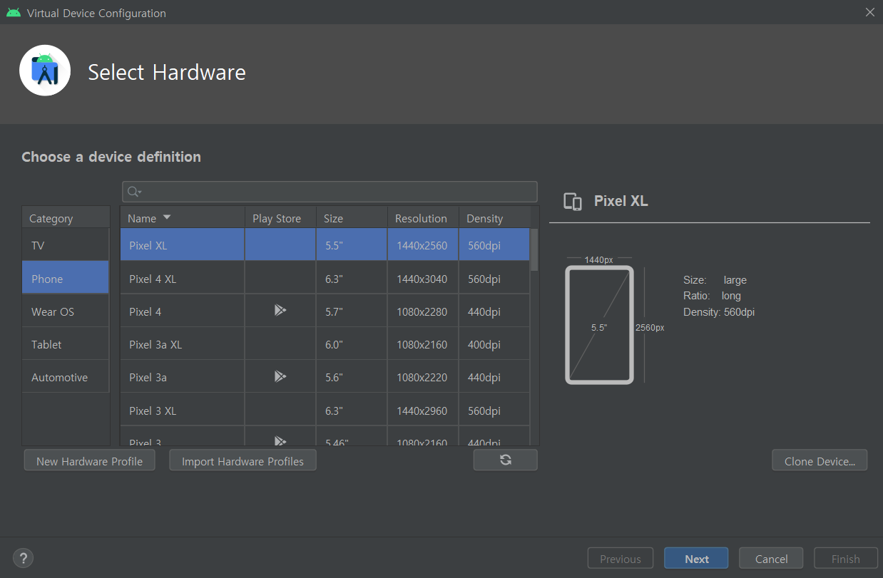Click the Density column header
Viewport: 883px width, 578px height.
494,218
